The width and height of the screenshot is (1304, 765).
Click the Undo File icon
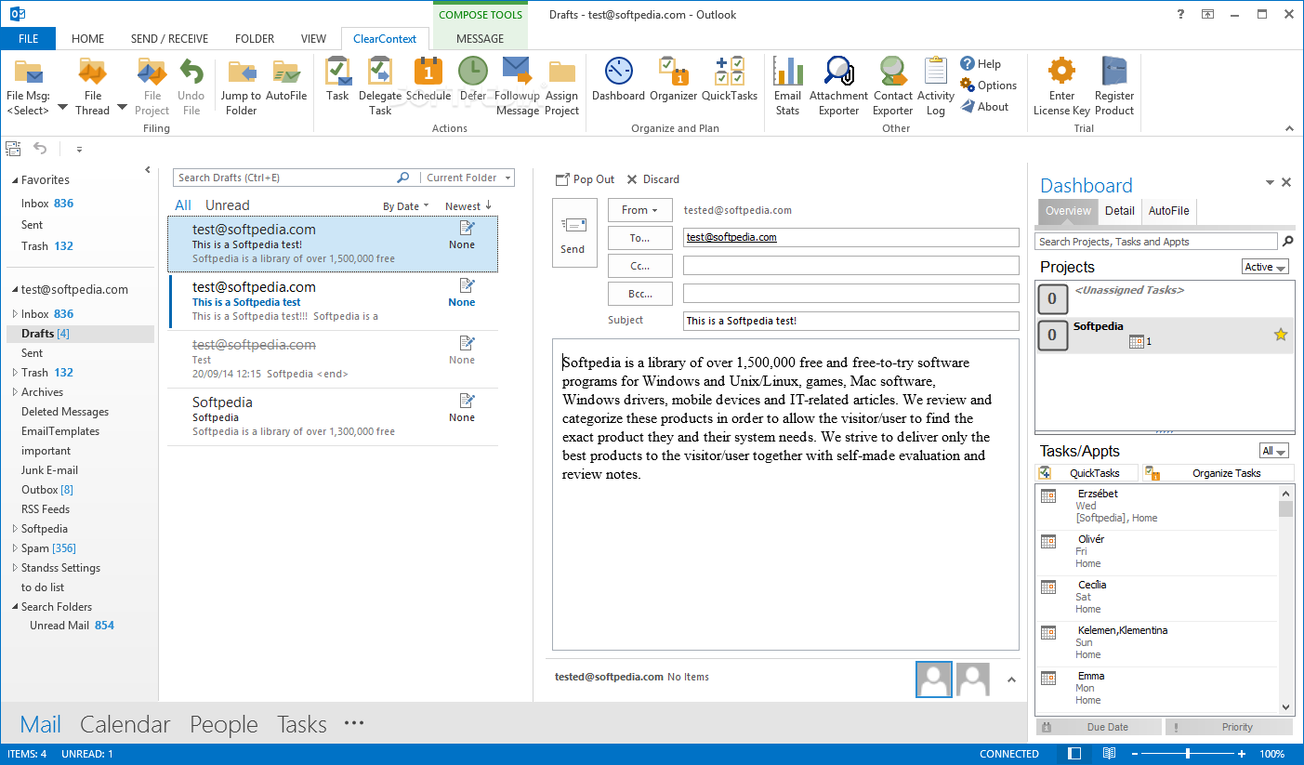point(191,86)
